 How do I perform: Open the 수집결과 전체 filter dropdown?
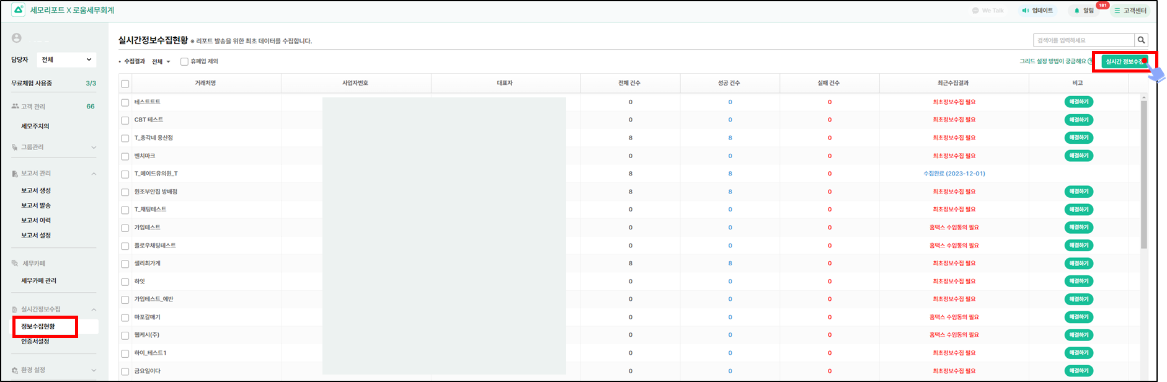click(x=161, y=61)
